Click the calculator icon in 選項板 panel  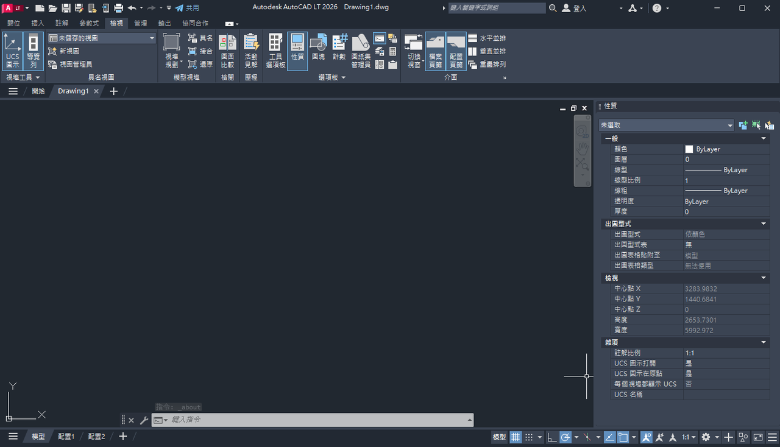point(392,52)
